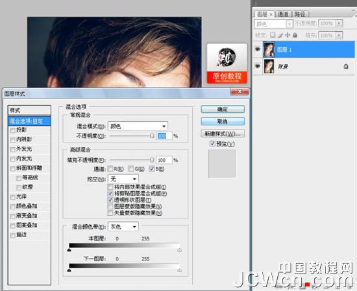
Task: Open the 混合颜色带 dropdown showing 灰色
Action: tap(123, 226)
